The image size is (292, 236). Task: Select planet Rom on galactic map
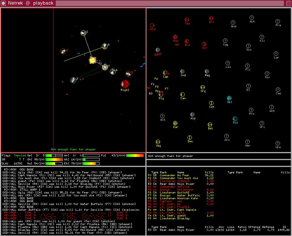point(175,37)
